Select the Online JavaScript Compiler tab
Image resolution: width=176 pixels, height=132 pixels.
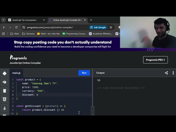(67, 20)
